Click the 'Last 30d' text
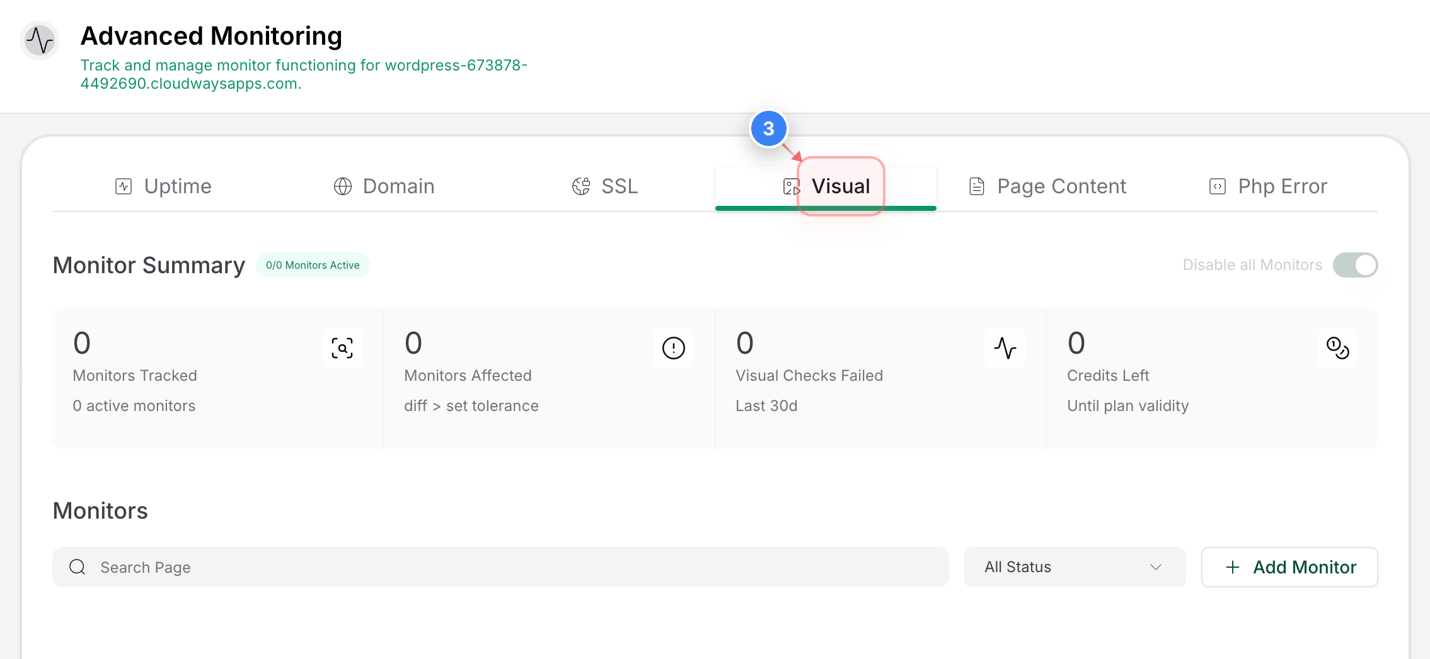 [766, 406]
